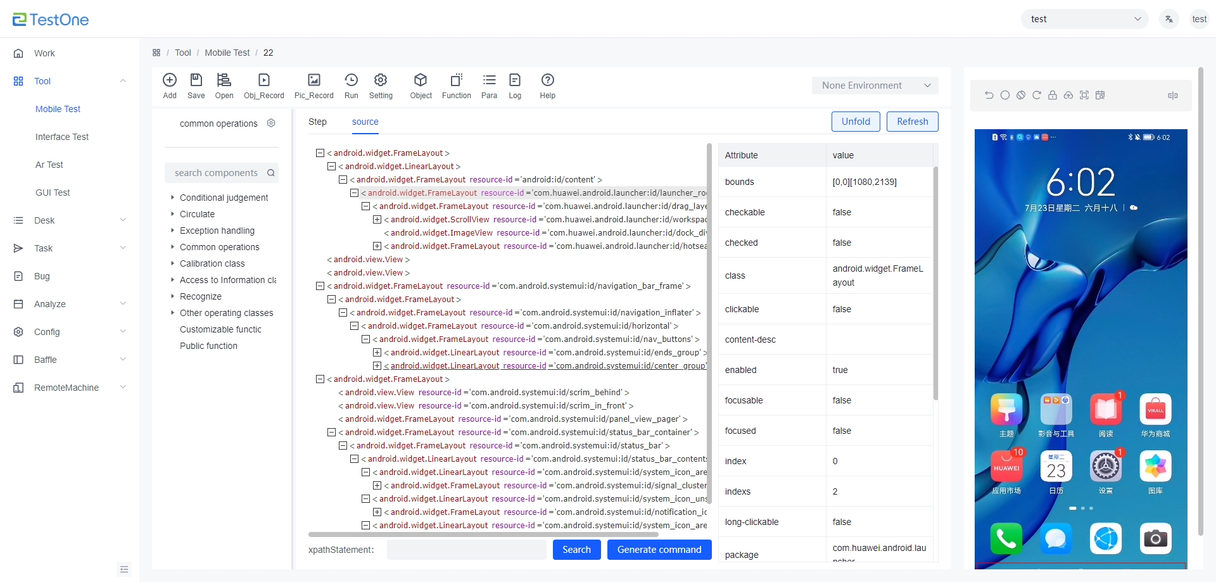Click the Generate command button
This screenshot has height=582, width=1216.
[x=659, y=550]
